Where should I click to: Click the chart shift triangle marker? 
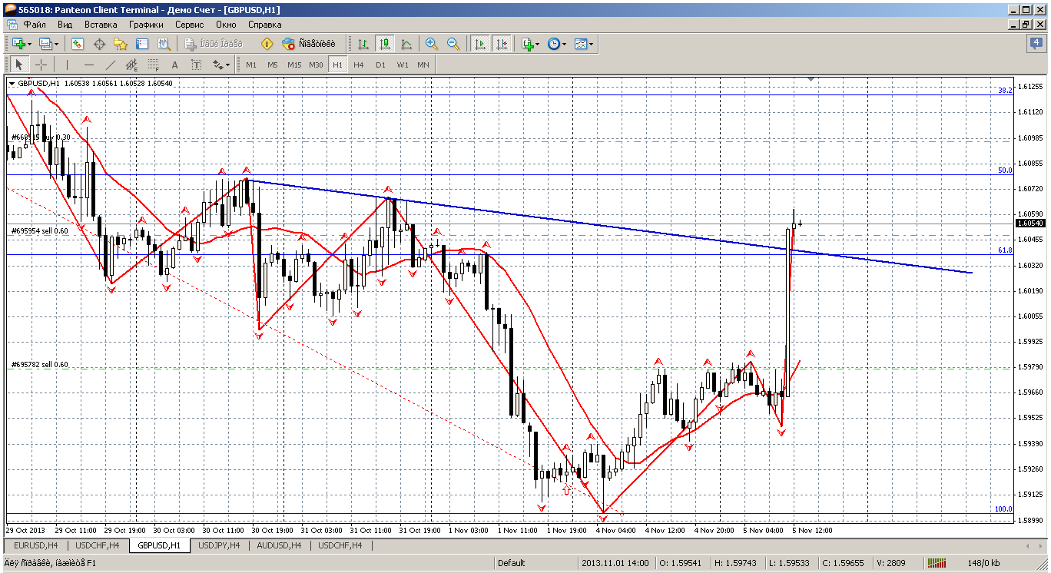(811, 78)
